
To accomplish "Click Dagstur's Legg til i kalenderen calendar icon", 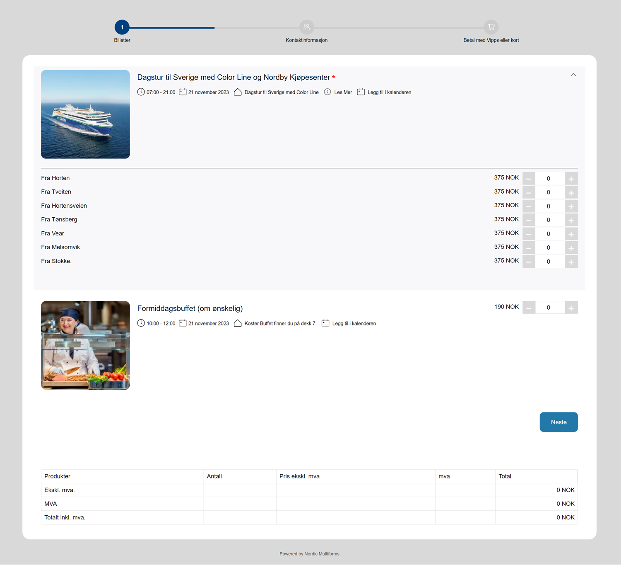I will coord(361,92).
